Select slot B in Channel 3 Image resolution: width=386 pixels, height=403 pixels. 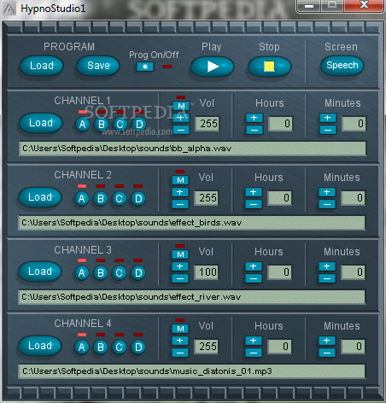(x=101, y=273)
